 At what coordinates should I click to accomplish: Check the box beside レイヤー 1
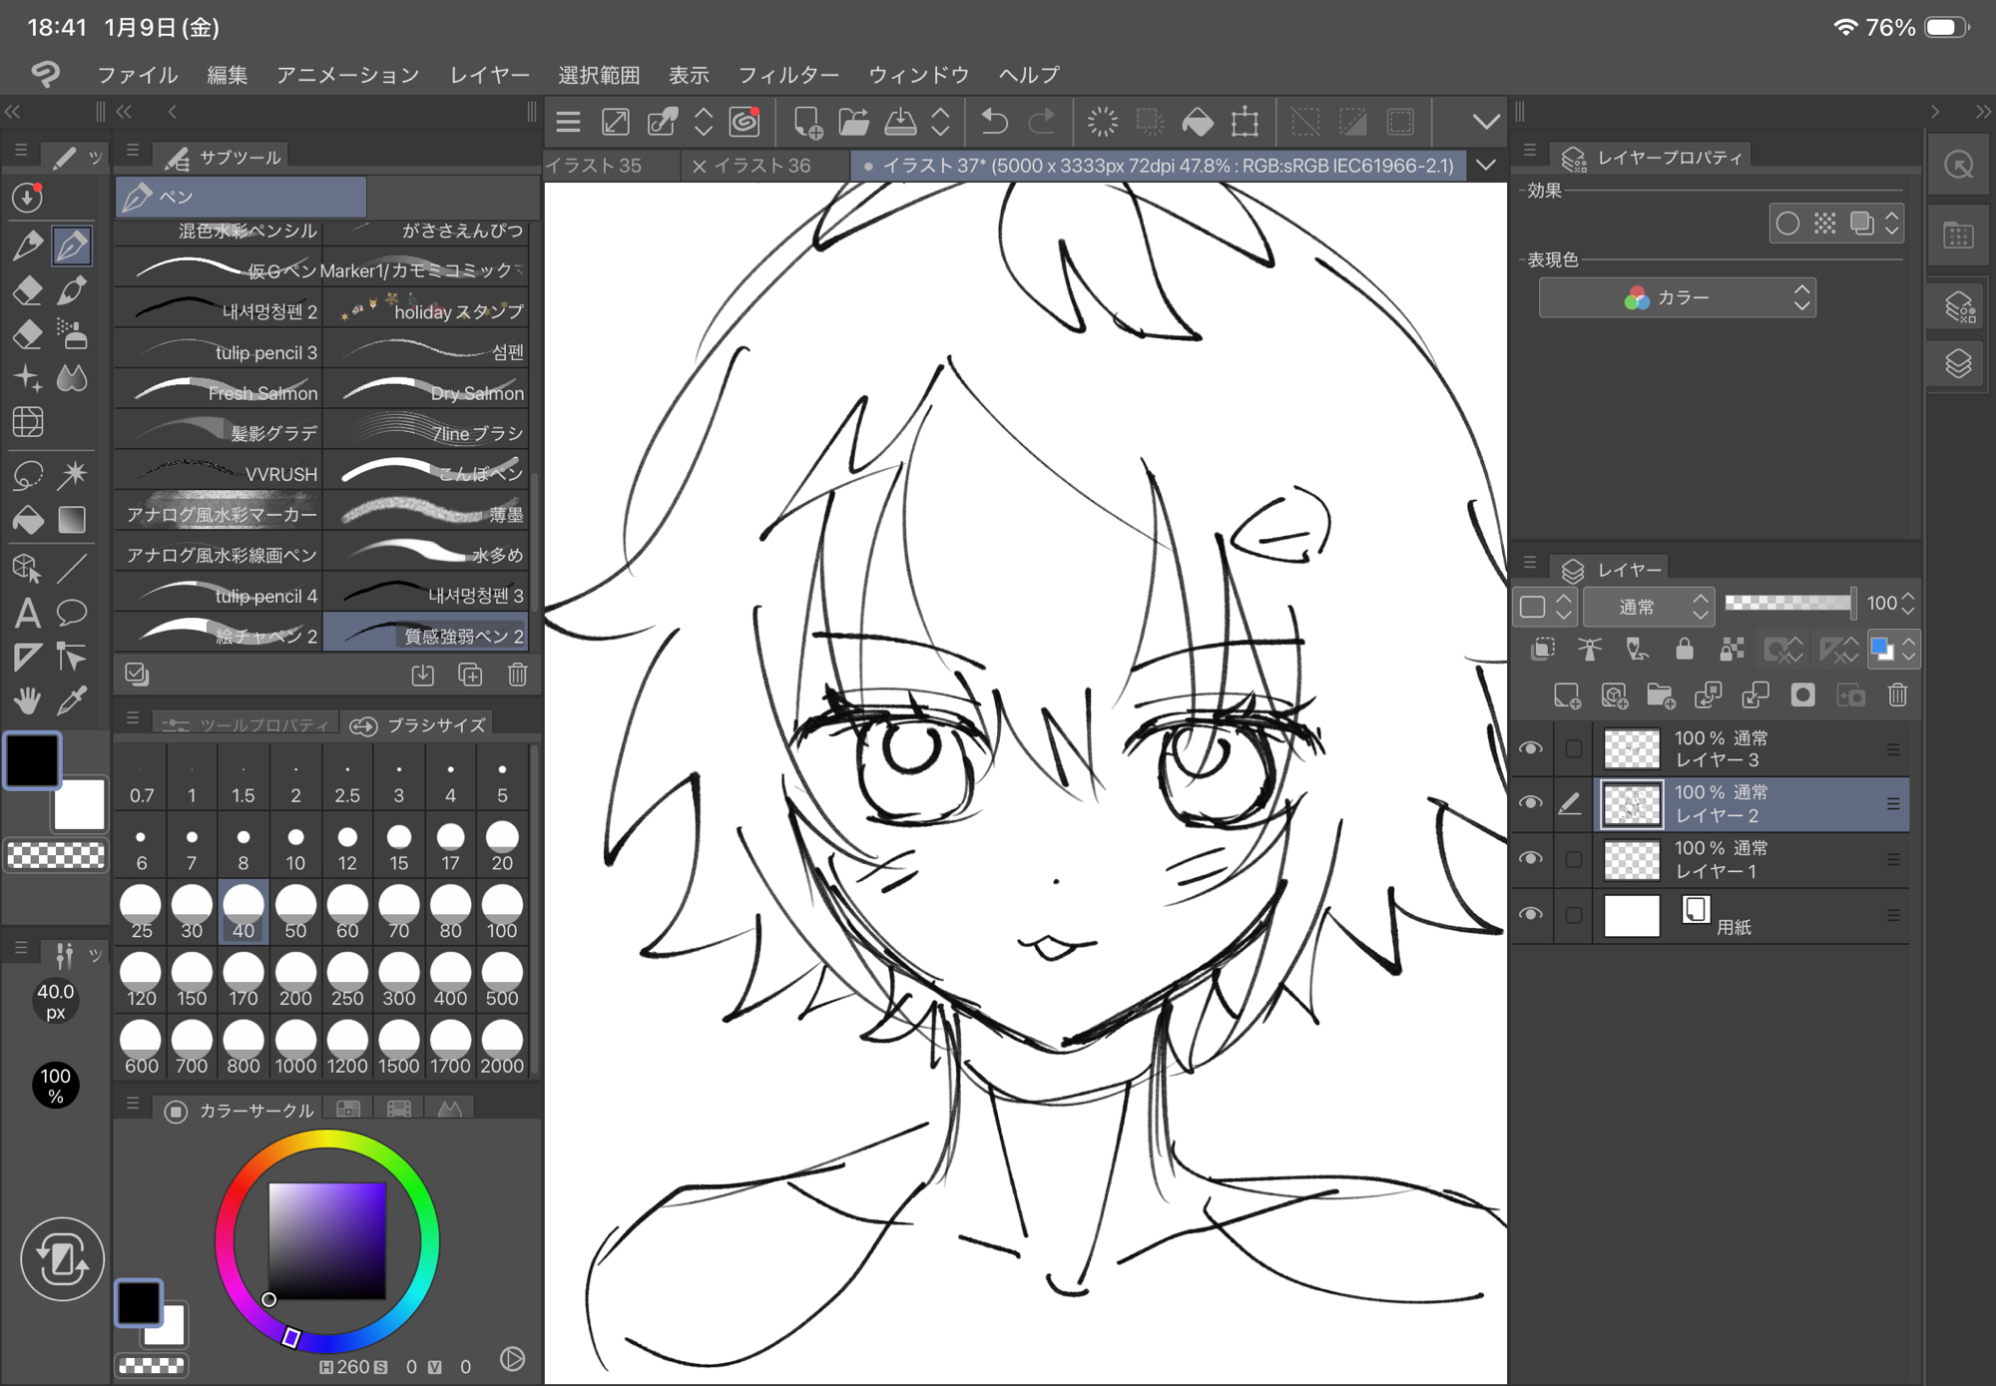pyautogui.click(x=1574, y=859)
